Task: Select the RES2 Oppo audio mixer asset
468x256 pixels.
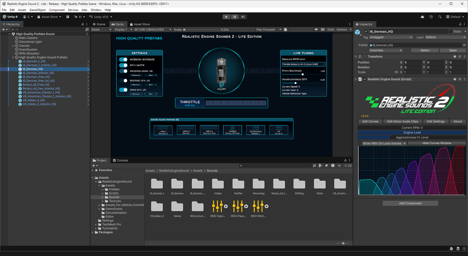Action: 219,208
